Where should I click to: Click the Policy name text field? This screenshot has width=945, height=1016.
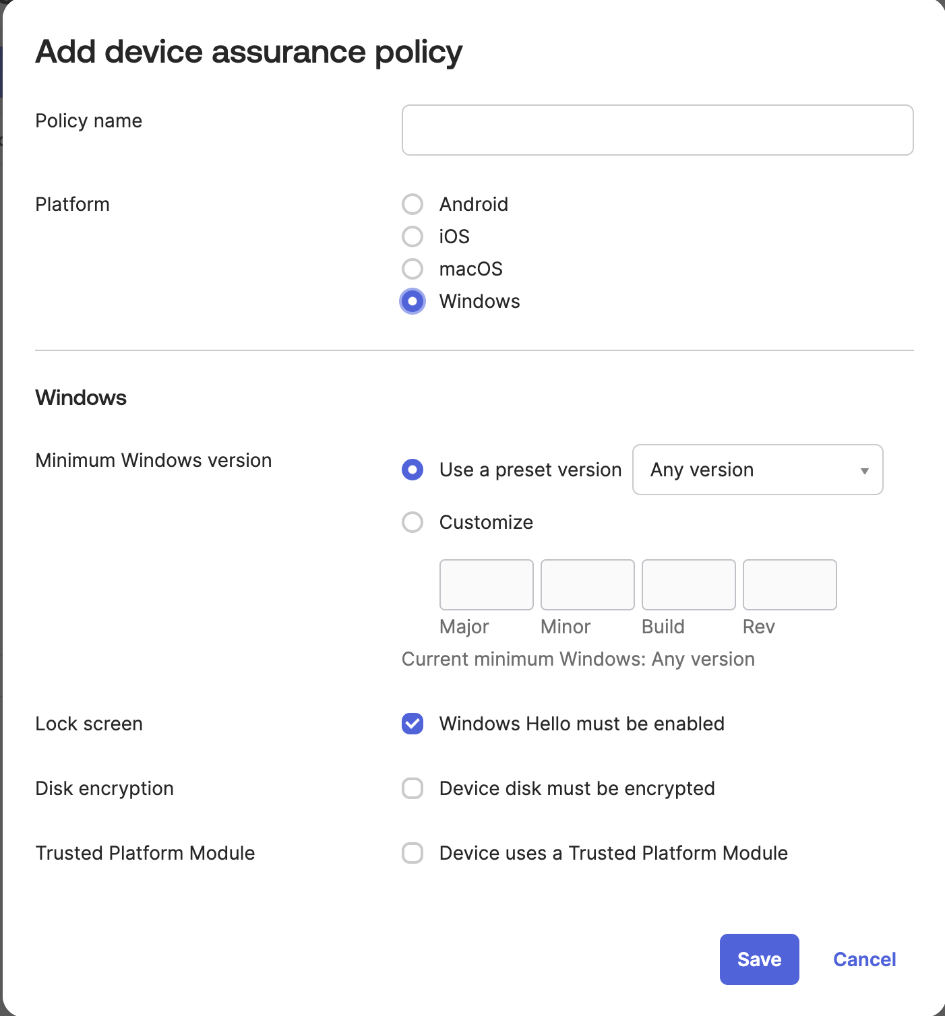[657, 130]
